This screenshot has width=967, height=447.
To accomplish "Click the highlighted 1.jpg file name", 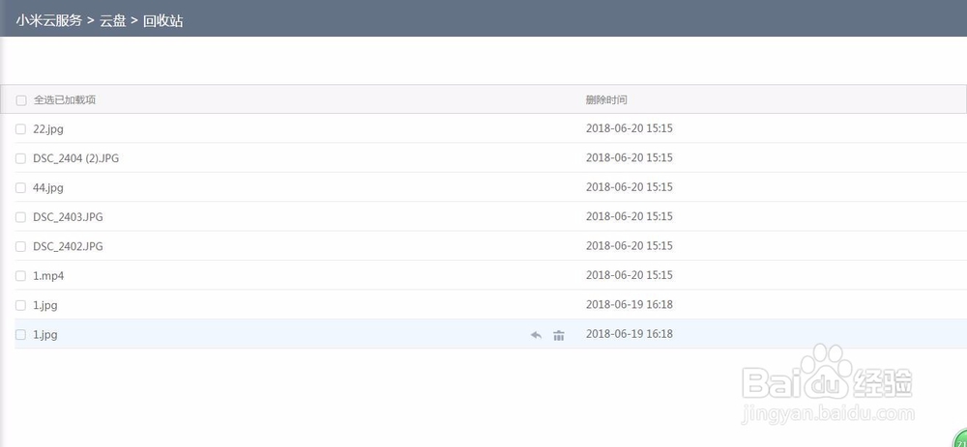I will (x=45, y=334).
